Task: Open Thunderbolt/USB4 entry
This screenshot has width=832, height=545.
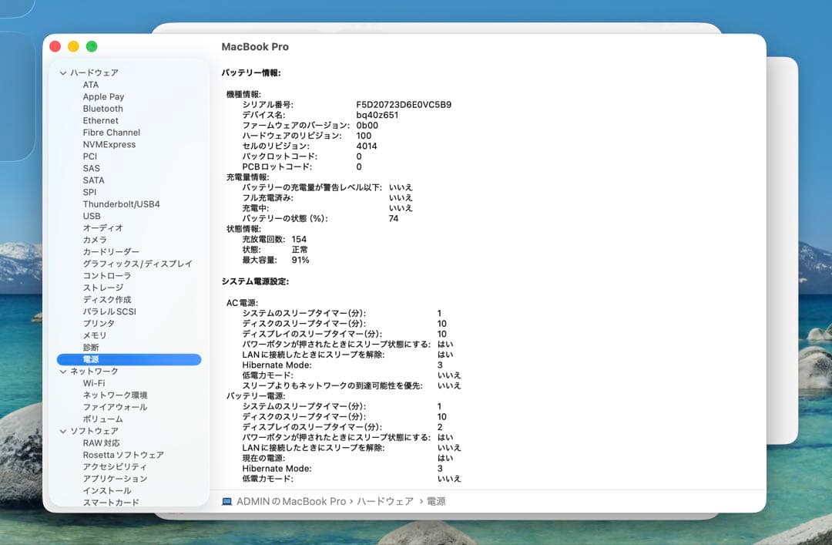Action: tap(121, 204)
